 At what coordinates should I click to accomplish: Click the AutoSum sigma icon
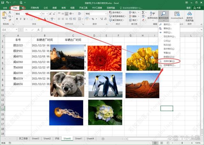(143, 12)
